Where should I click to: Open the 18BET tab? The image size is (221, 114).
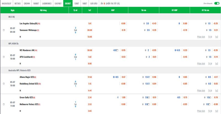[85, 4]
